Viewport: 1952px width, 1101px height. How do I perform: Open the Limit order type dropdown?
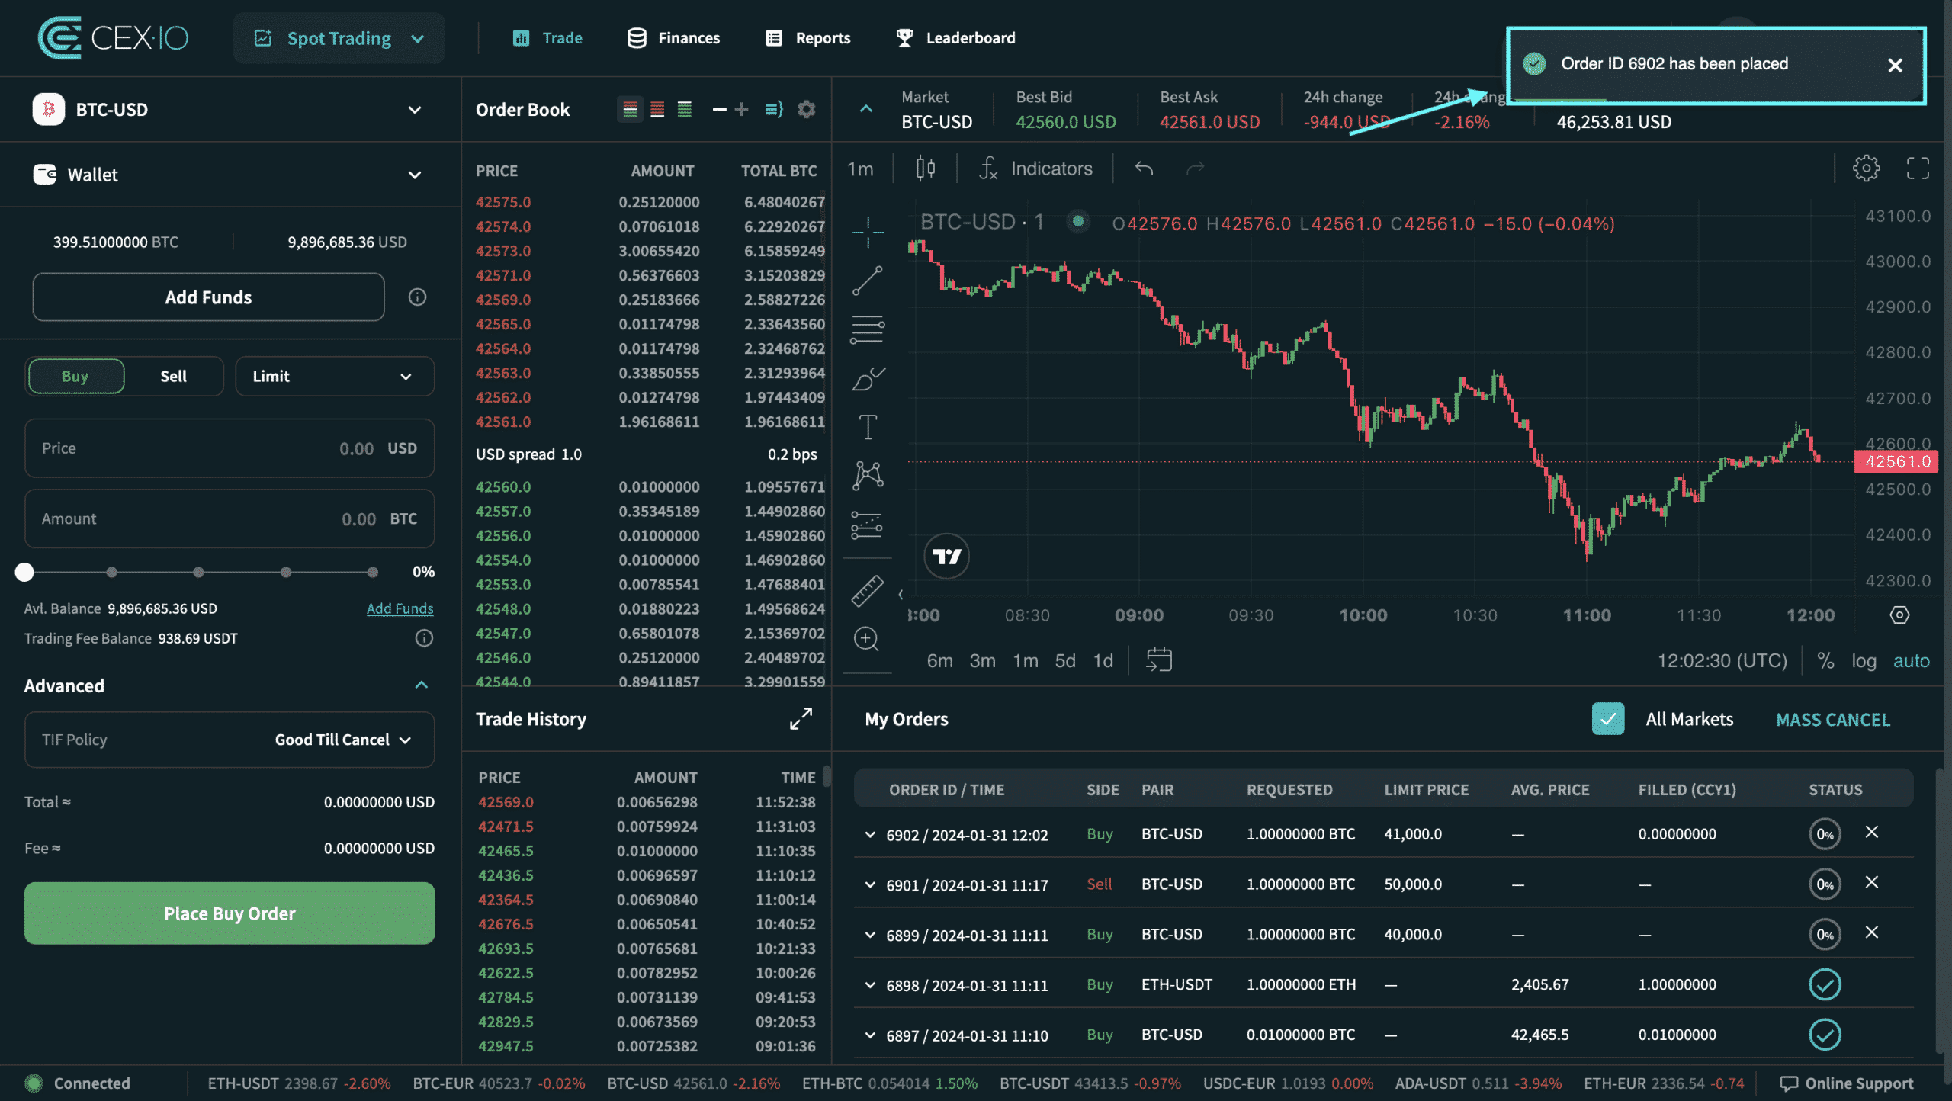[335, 376]
